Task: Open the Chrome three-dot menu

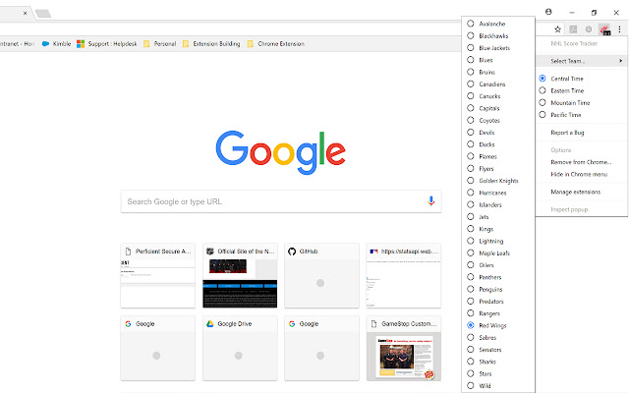Action: coord(619,29)
